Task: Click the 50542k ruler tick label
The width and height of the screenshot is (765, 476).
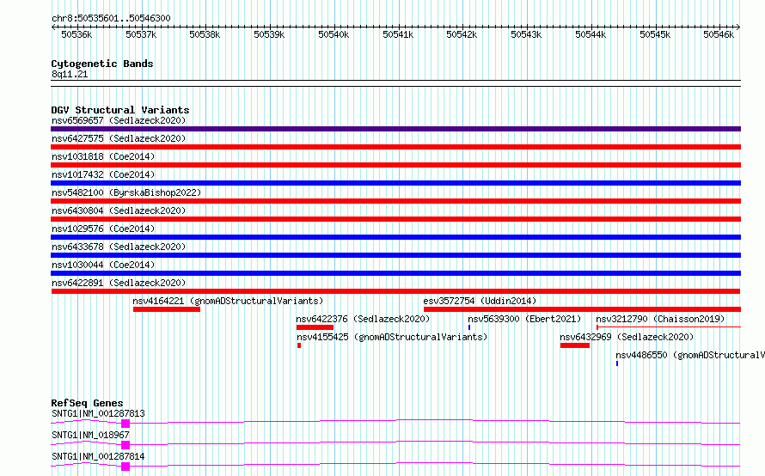Action: 462,34
